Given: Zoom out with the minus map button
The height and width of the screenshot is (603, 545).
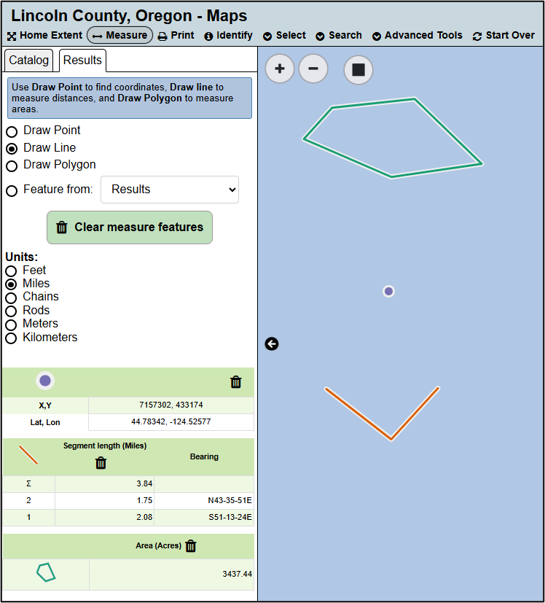Looking at the screenshot, I should coord(313,69).
